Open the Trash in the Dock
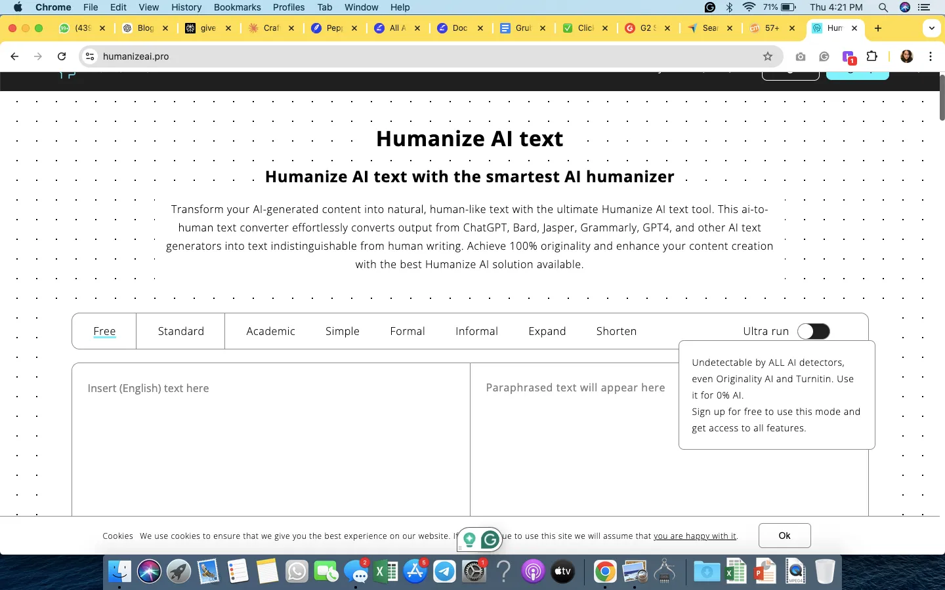 [825, 572]
